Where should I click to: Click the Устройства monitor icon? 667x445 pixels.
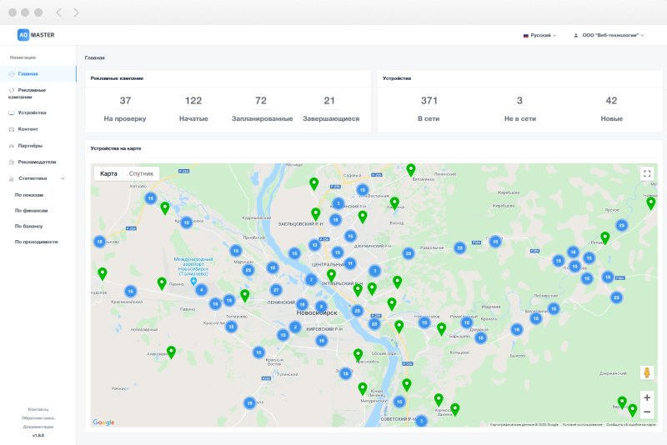pyautogui.click(x=12, y=113)
